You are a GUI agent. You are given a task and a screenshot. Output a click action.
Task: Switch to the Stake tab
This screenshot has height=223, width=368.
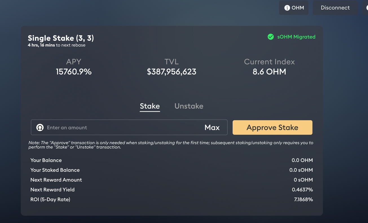[150, 106]
